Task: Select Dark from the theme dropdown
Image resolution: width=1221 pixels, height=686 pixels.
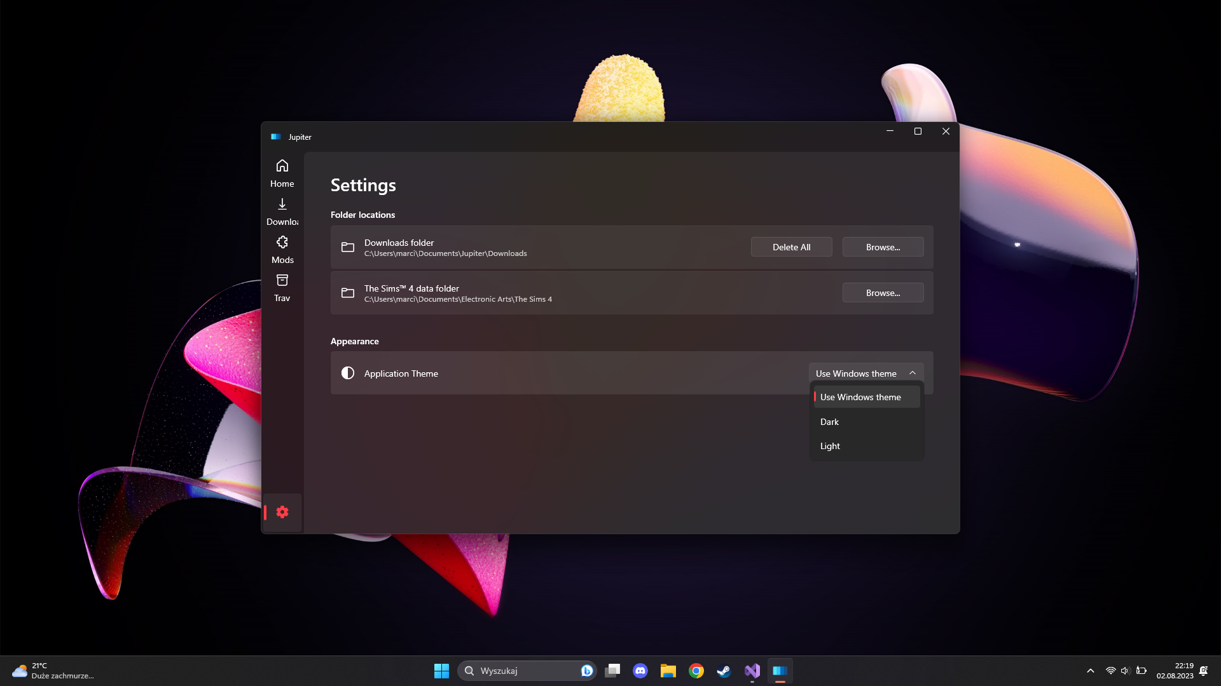Action: pos(829,421)
